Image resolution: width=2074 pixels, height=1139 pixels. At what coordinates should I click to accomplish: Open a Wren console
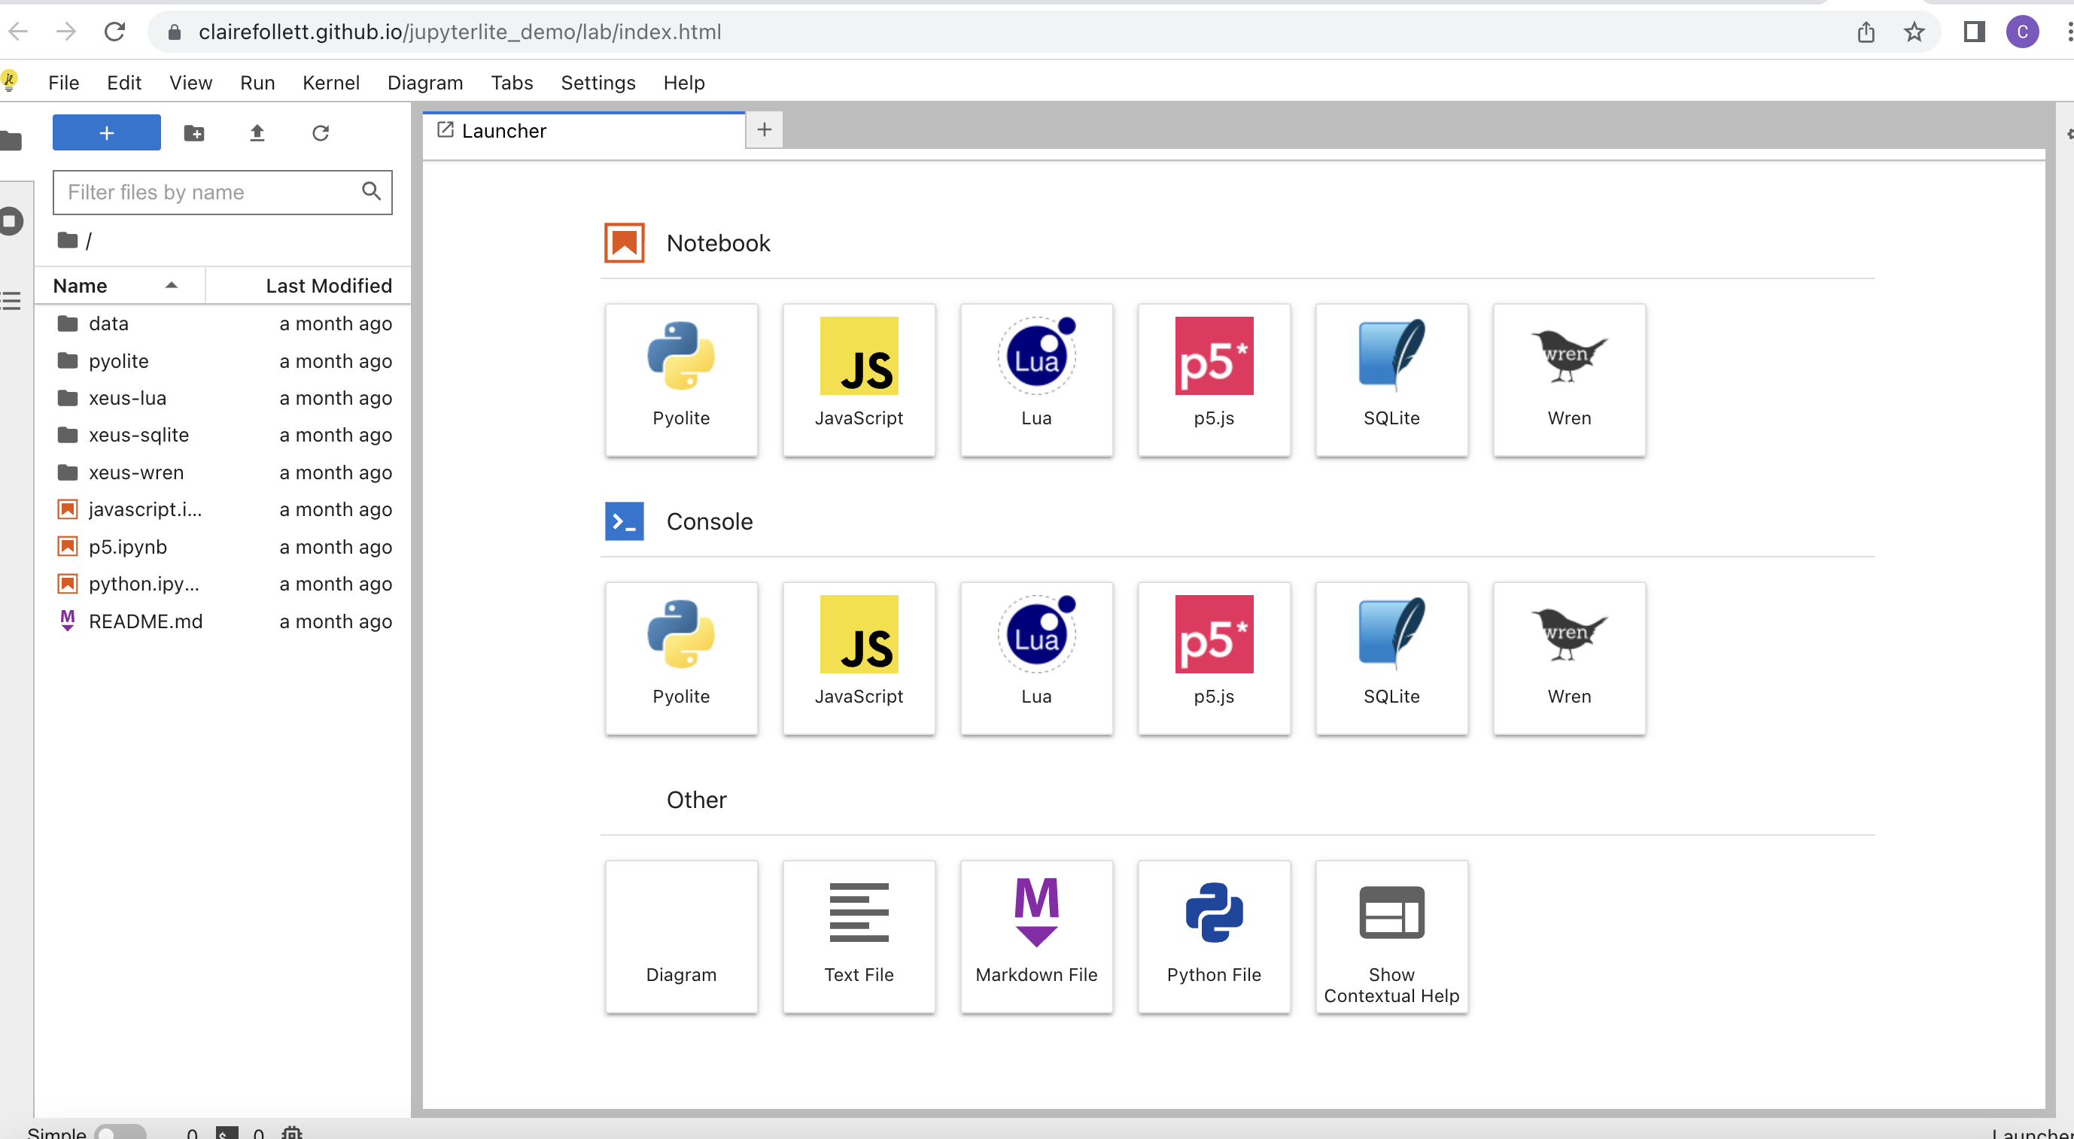click(1568, 657)
